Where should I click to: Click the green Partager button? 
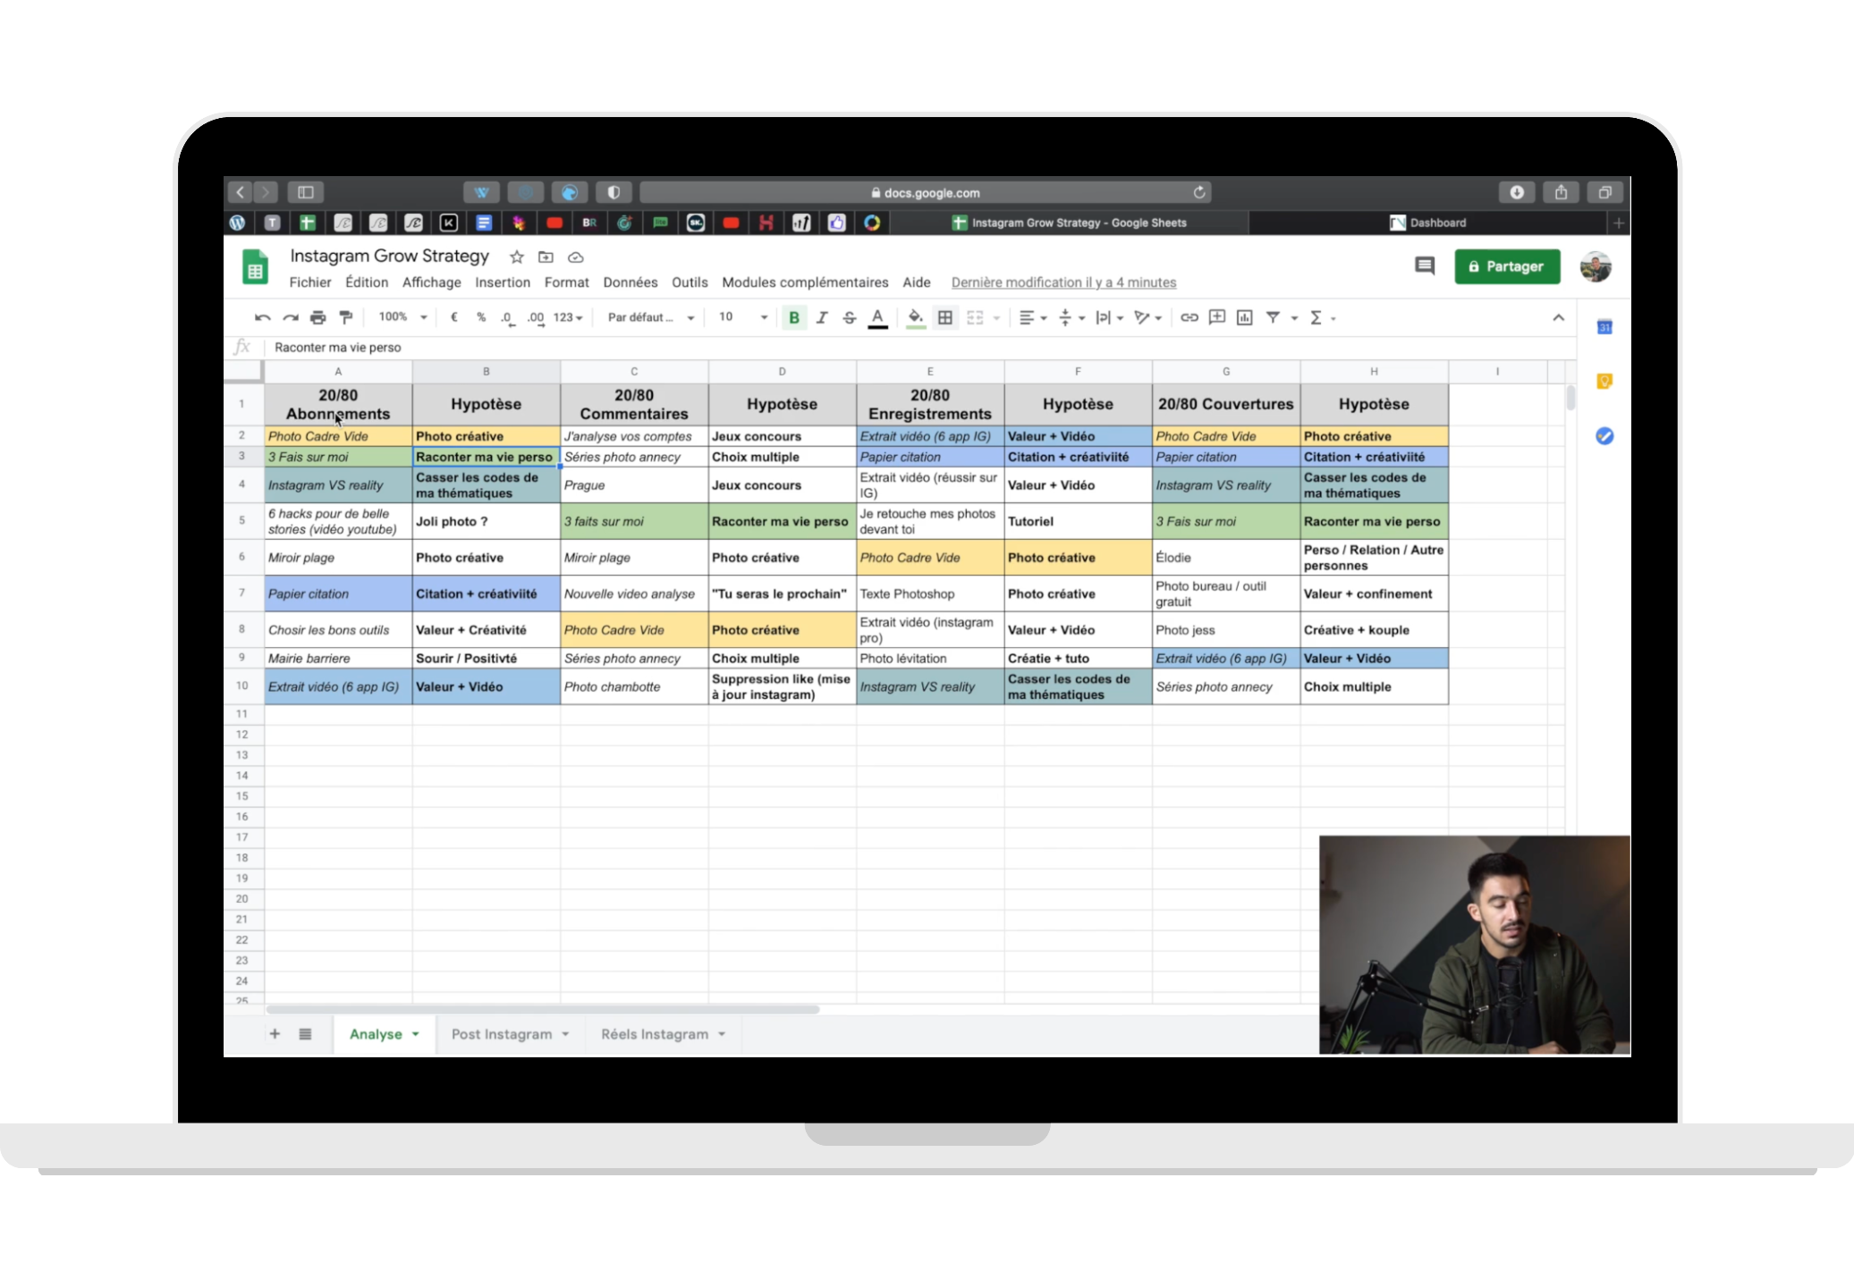click(x=1507, y=266)
